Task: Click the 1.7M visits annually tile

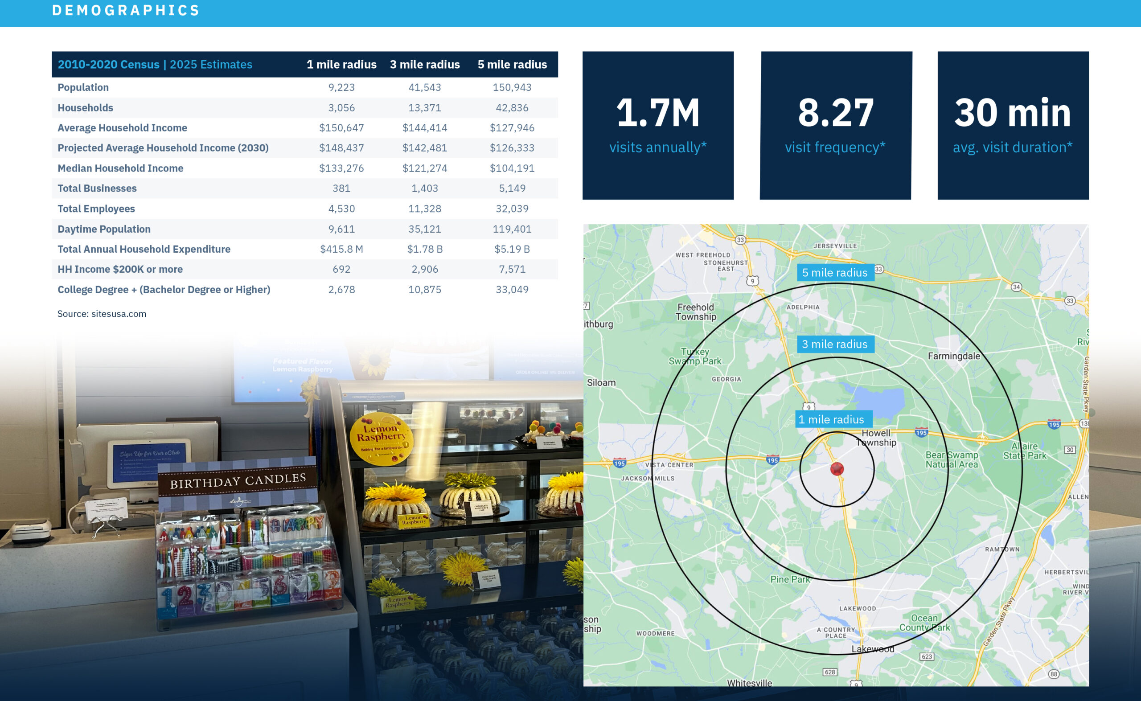Action: tap(657, 125)
